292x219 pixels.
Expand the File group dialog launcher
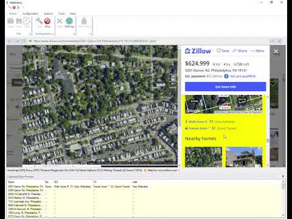[x=30, y=34]
